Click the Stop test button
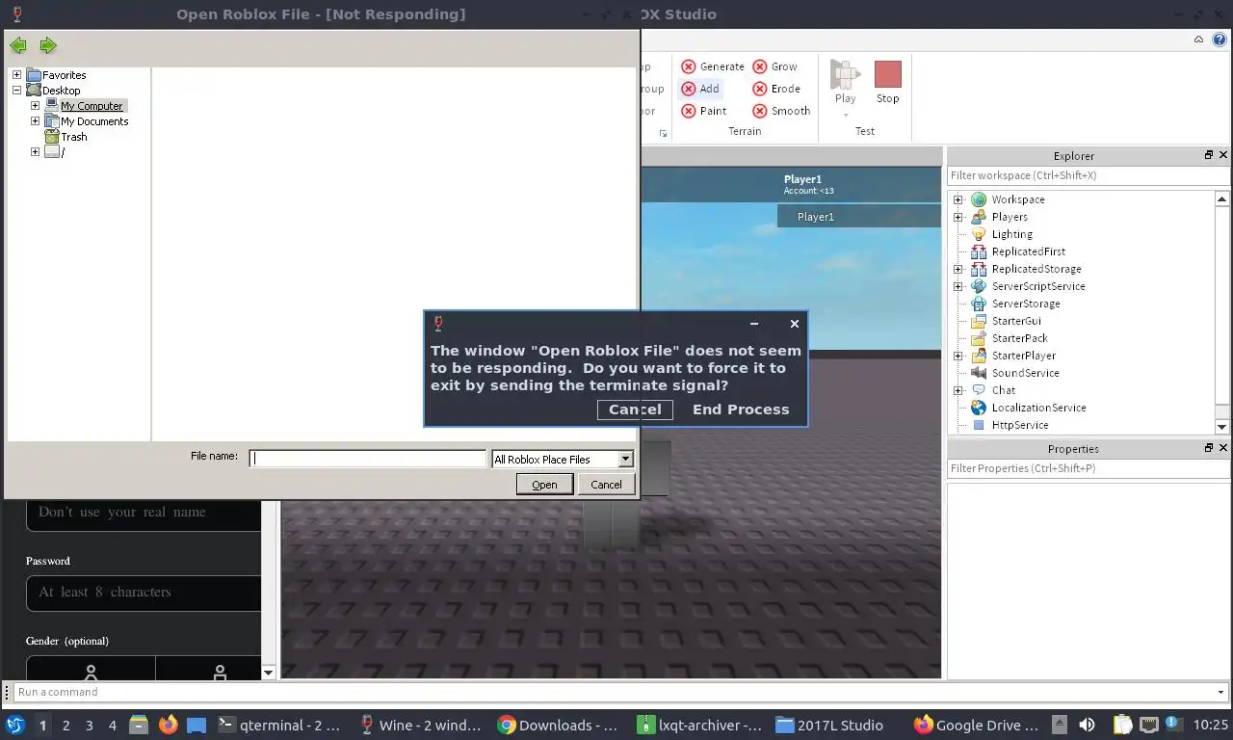 pyautogui.click(x=887, y=83)
